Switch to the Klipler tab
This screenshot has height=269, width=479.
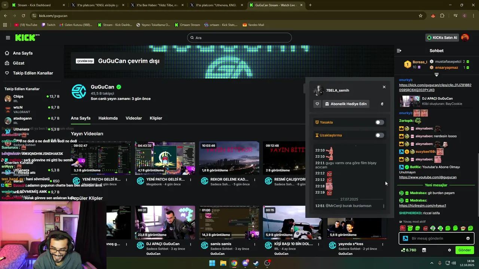pos(156,118)
